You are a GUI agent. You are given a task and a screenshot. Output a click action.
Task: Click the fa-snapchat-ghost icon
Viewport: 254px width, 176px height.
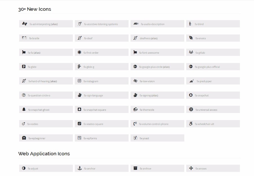pos(24,109)
